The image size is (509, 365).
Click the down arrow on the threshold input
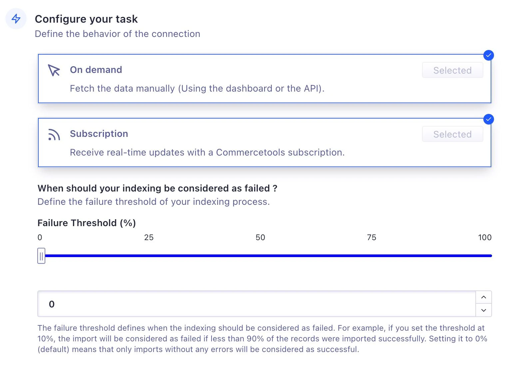(x=483, y=310)
